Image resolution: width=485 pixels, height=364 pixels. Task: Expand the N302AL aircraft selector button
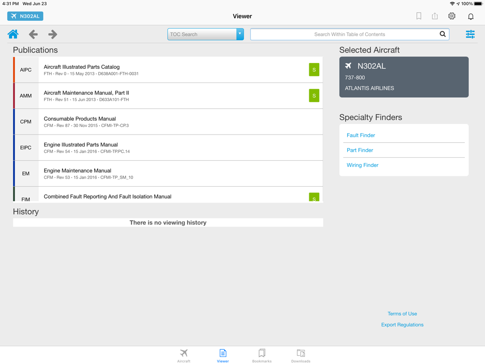coord(25,16)
